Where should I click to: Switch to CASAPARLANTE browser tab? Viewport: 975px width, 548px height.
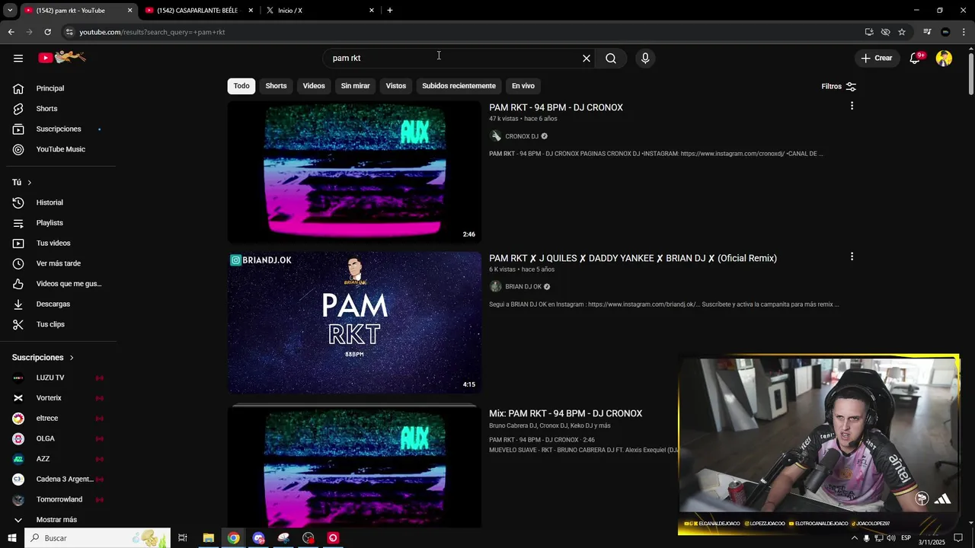(197, 11)
